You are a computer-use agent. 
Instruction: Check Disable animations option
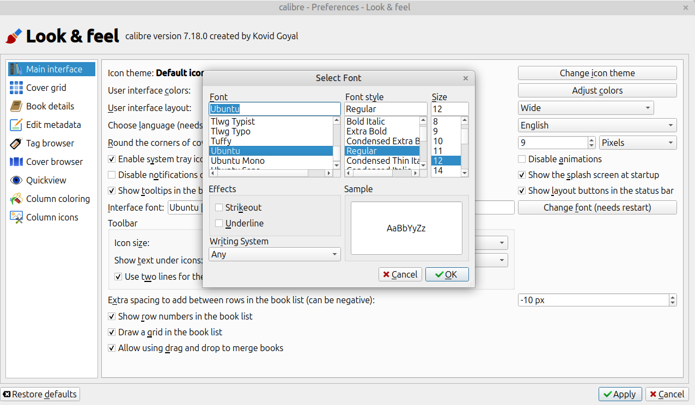(x=522, y=159)
